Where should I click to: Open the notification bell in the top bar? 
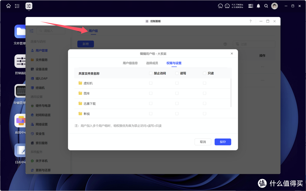pyautogui.click(x=258, y=6)
